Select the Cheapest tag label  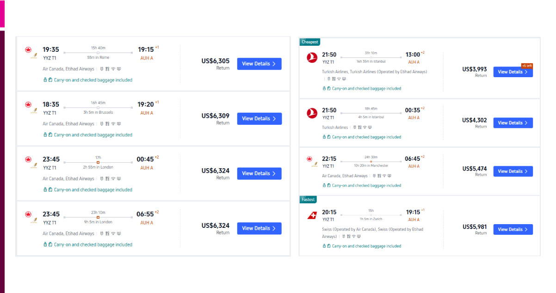pos(310,42)
